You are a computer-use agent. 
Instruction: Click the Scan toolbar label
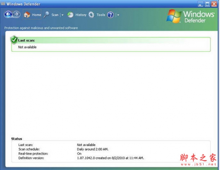[55, 15]
